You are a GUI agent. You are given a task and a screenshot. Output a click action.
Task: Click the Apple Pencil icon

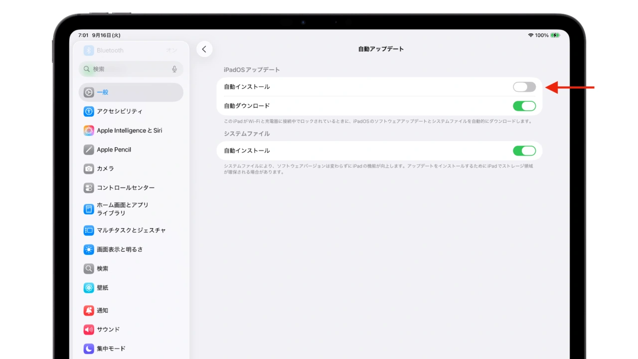tap(89, 150)
